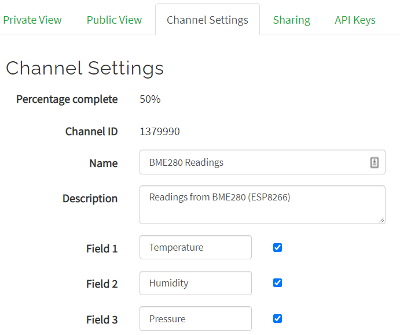
Task: Go to the Sharing tab
Action: coord(291,20)
